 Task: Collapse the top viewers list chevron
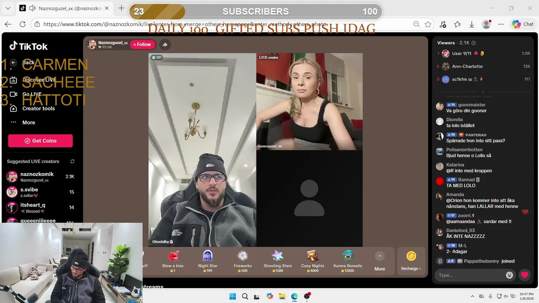click(x=483, y=92)
